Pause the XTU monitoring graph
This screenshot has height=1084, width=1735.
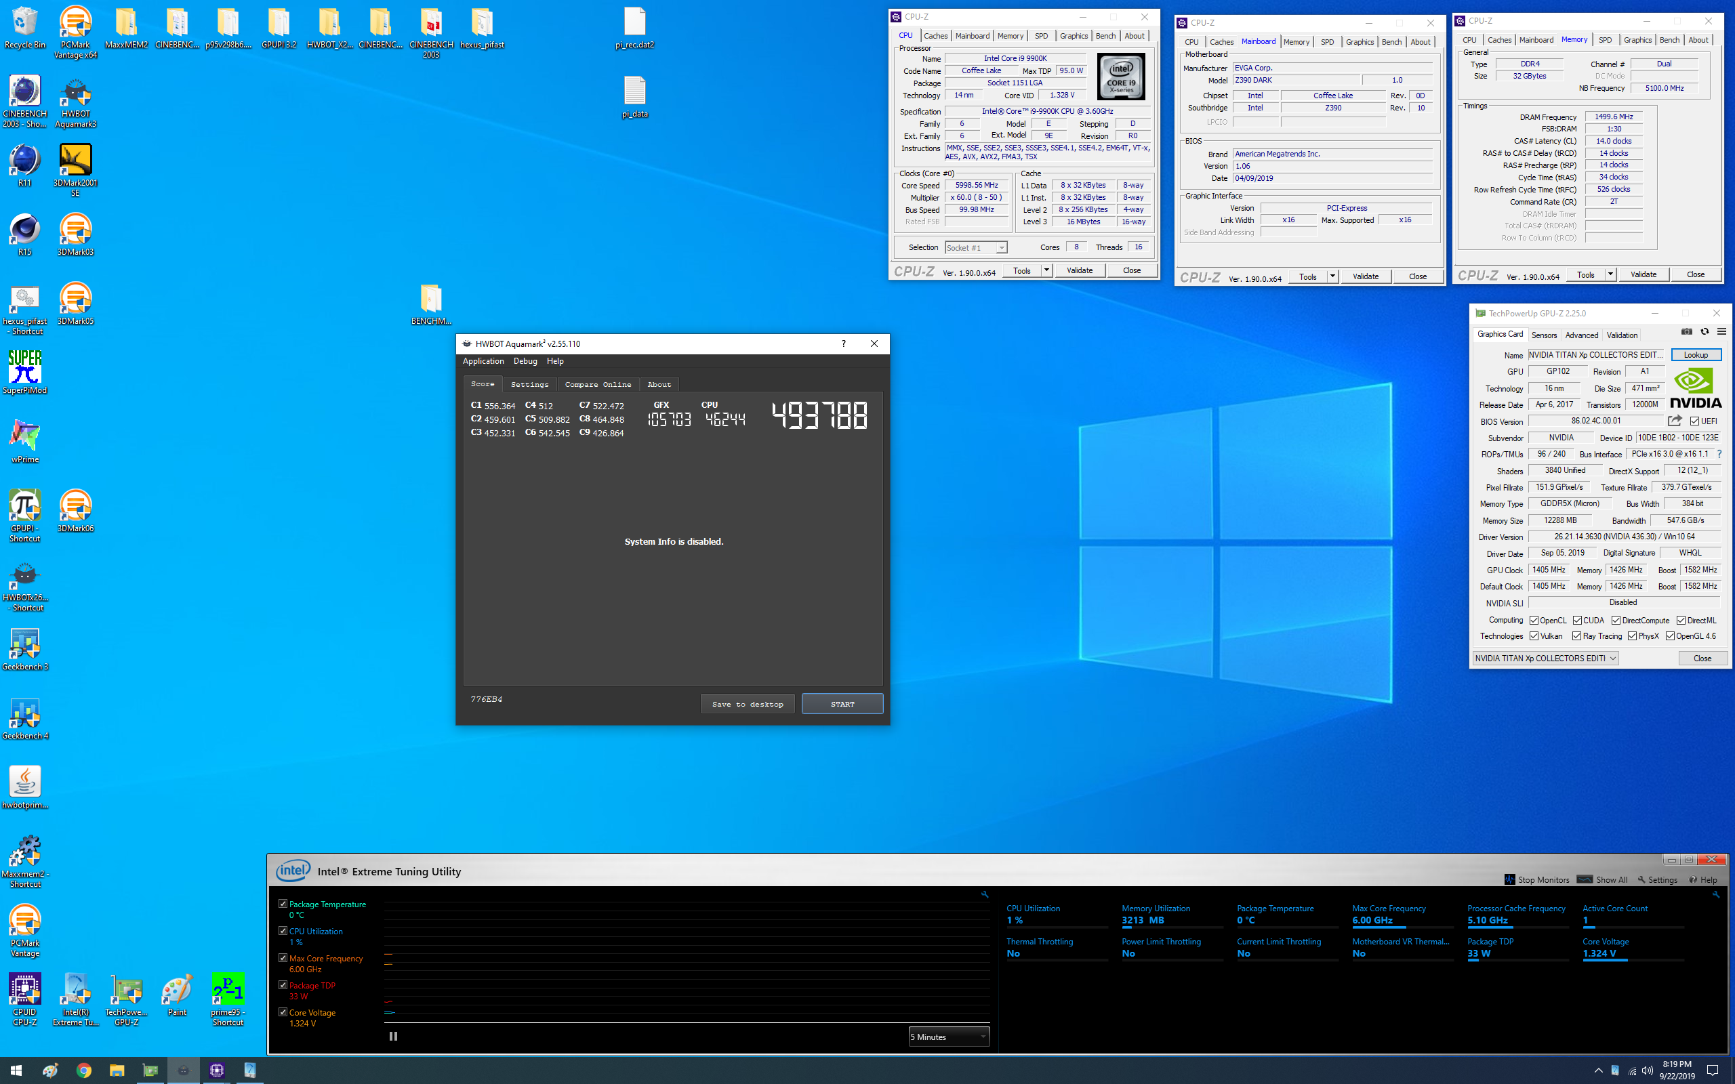tap(393, 1036)
